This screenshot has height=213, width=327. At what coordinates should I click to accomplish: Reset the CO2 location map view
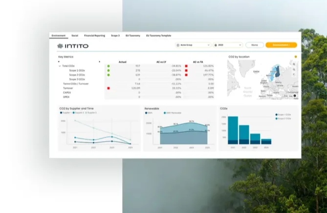pyautogui.click(x=294, y=75)
